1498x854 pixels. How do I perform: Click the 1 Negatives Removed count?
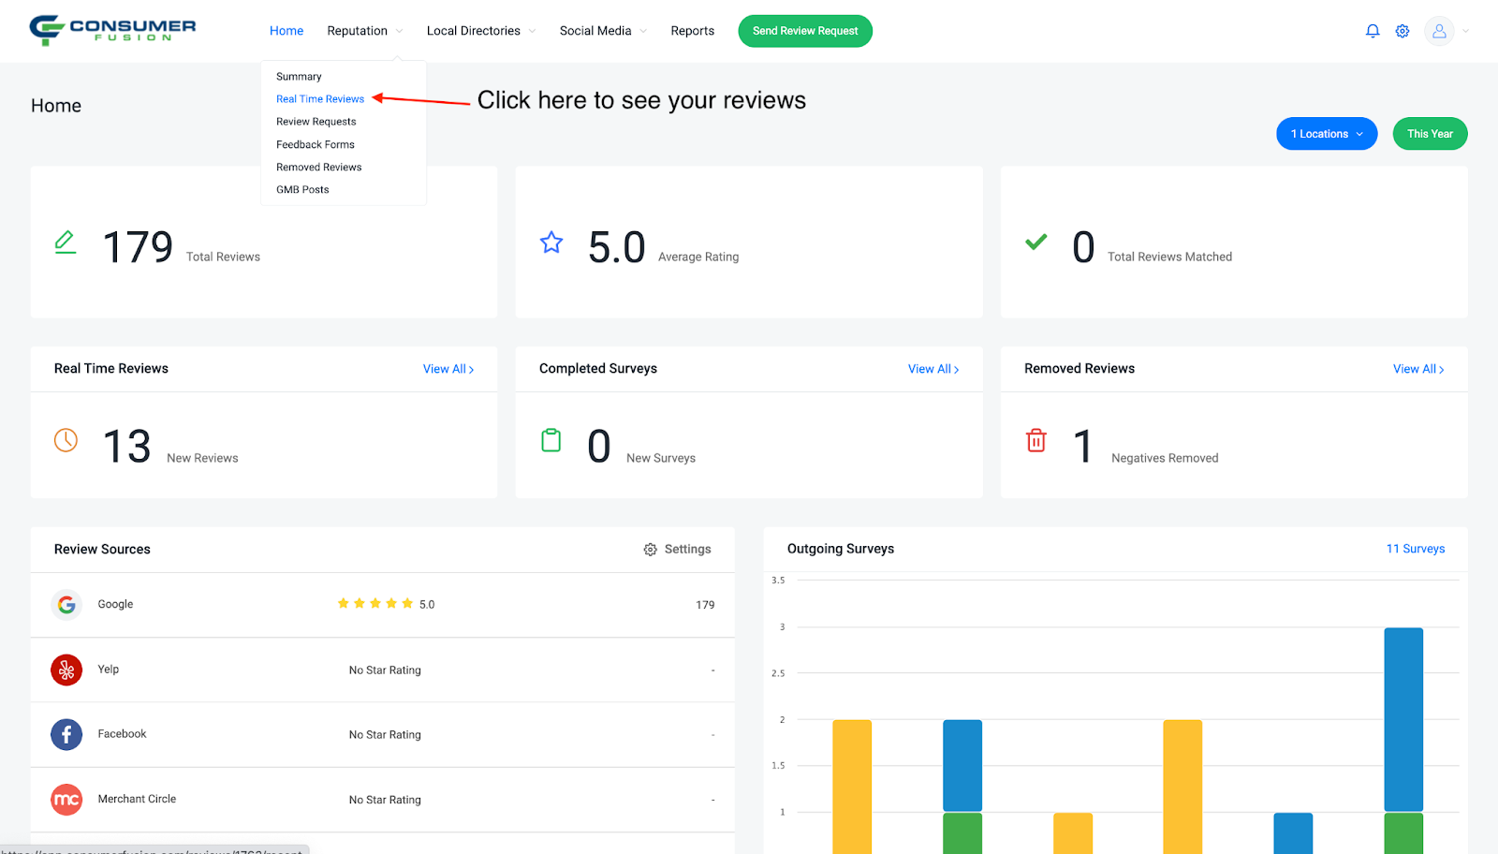[x=1083, y=447]
